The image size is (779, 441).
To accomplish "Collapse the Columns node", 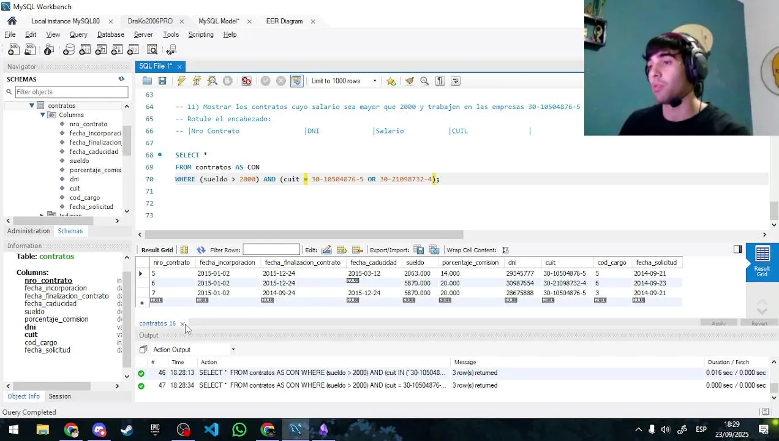I will coord(42,115).
